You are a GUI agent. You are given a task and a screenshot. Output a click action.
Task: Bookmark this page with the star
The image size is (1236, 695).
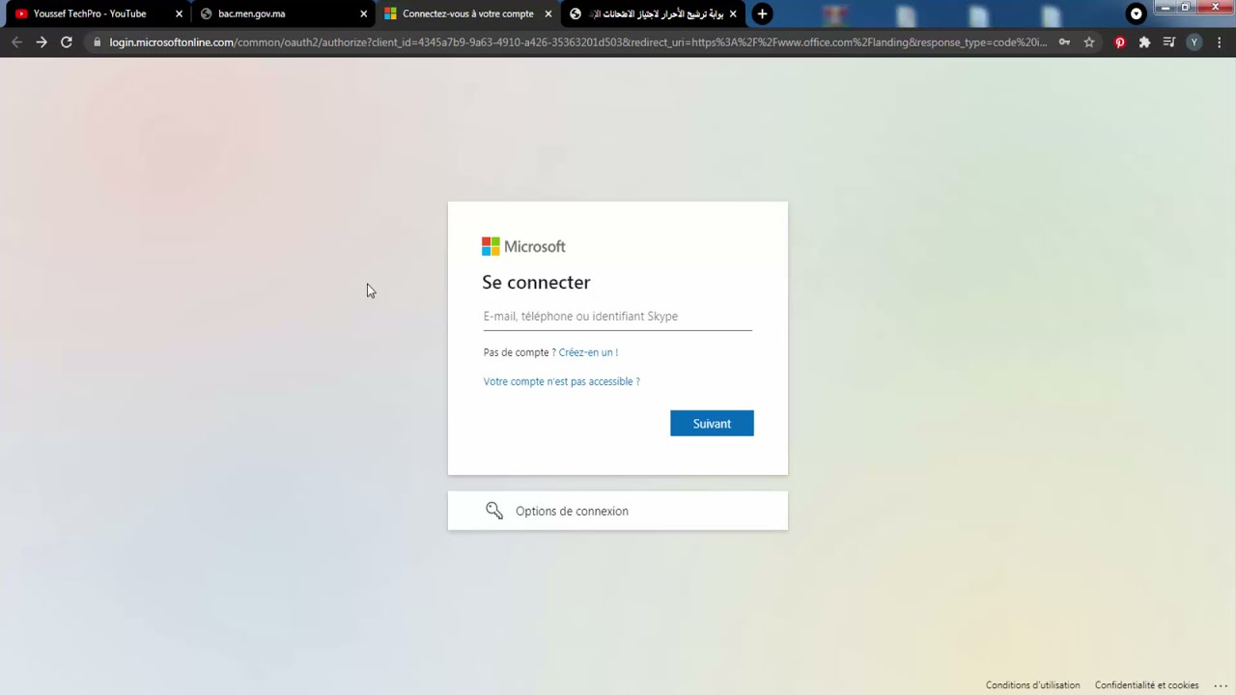pos(1089,42)
